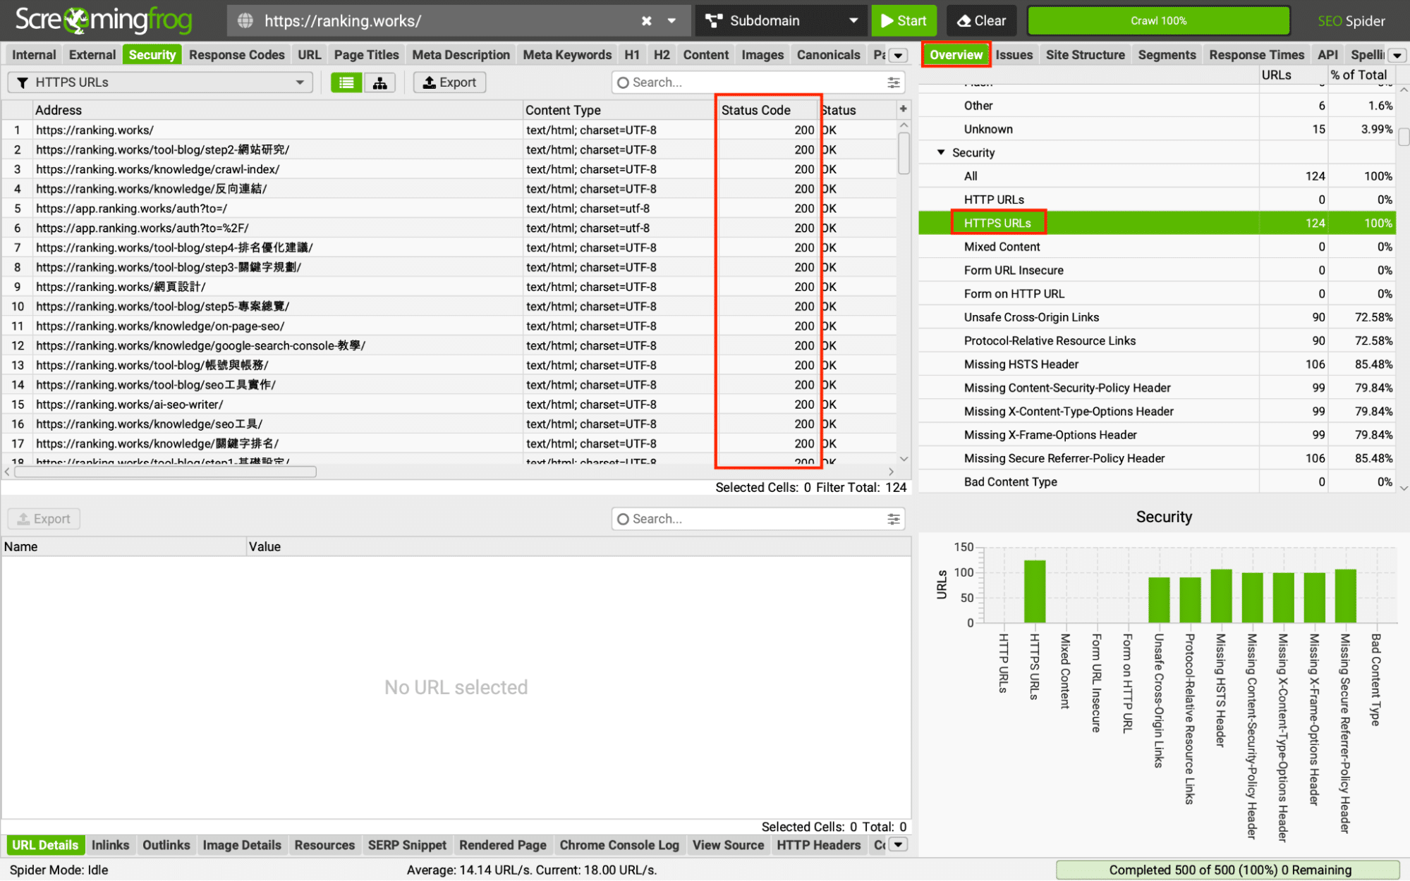Clear the URL field with X icon
The height and width of the screenshot is (881, 1410).
(646, 21)
